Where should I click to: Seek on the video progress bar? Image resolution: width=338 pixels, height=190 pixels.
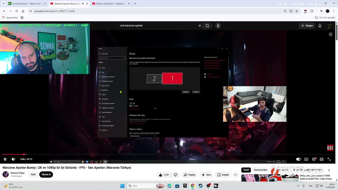(x=168, y=154)
